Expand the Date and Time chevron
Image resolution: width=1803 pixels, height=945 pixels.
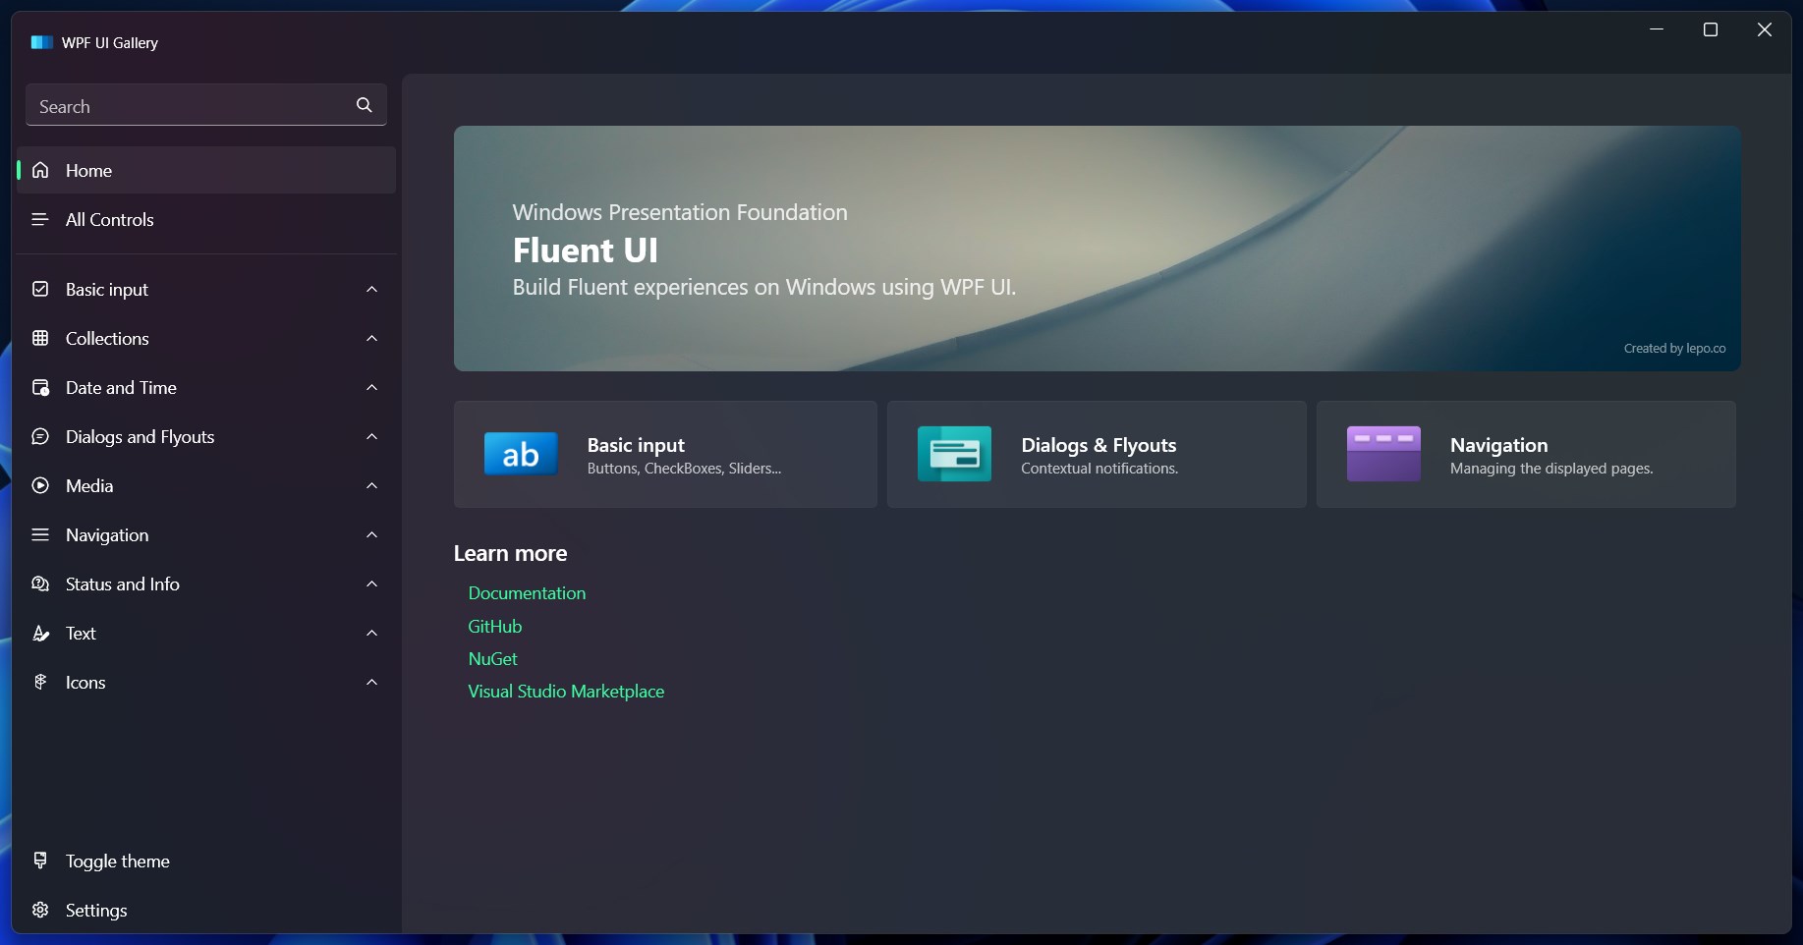coord(371,387)
